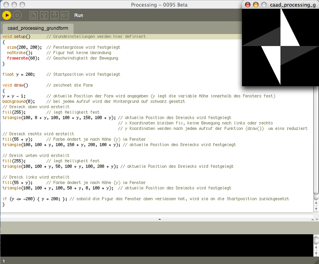Click comment '// Dreieck rechts wird erstellt'
Viewport: 319px width, 264px height.
pyautogui.click(x=38, y=134)
